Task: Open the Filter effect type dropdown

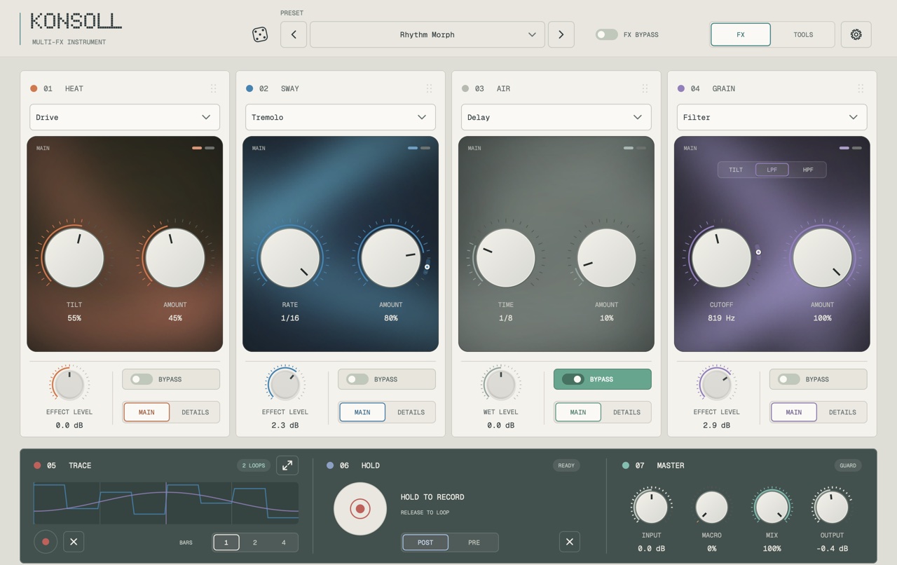Action: (772, 117)
